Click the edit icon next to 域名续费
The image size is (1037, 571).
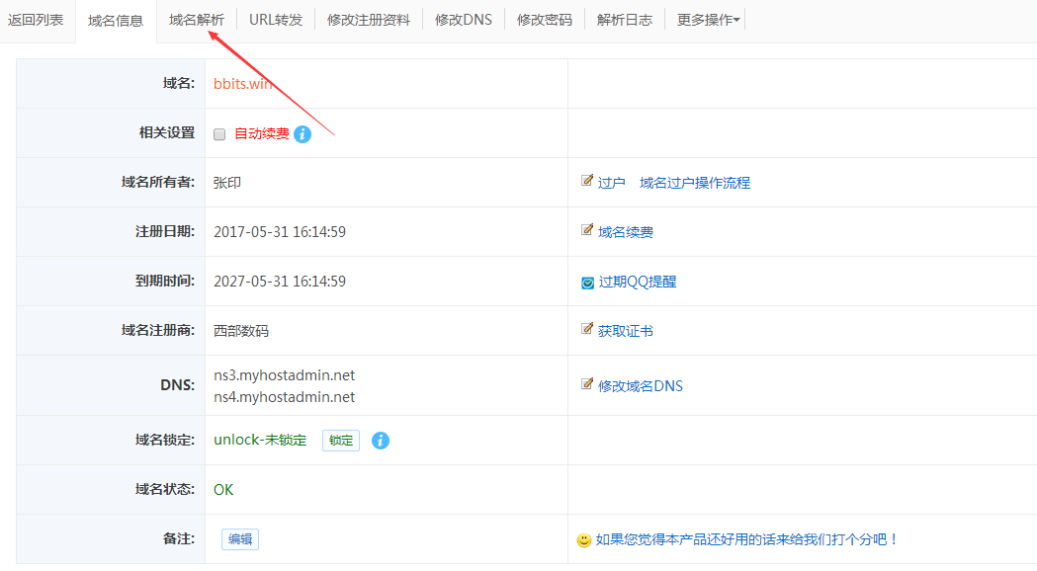[587, 231]
